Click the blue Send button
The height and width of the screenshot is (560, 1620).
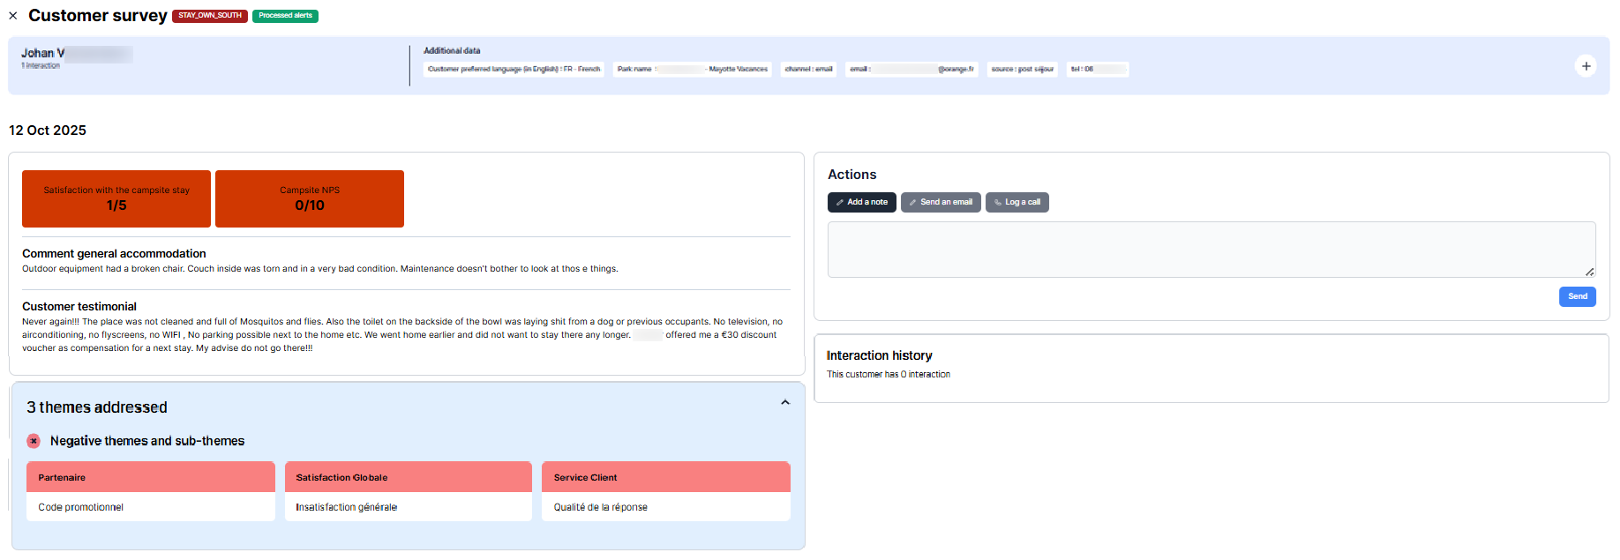coord(1577,296)
